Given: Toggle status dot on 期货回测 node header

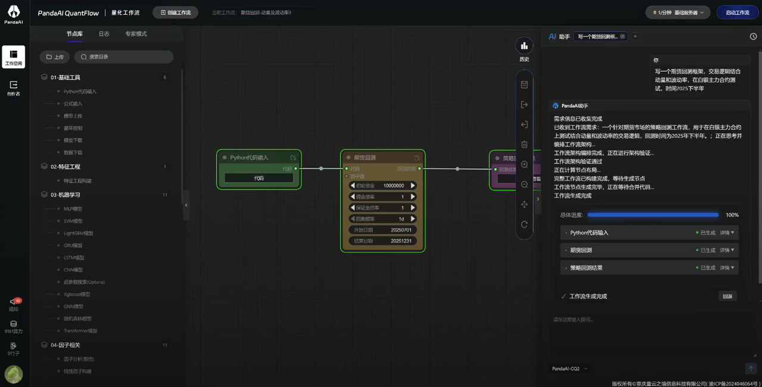Looking at the screenshot, I should tap(349, 158).
